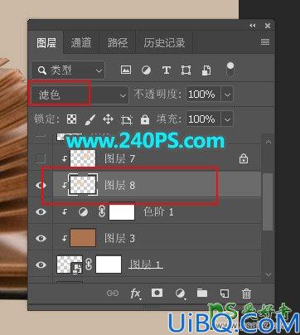The width and height of the screenshot is (300, 335).
Task: Expand the 填充 slider dropdown arrow
Action: coord(227,119)
